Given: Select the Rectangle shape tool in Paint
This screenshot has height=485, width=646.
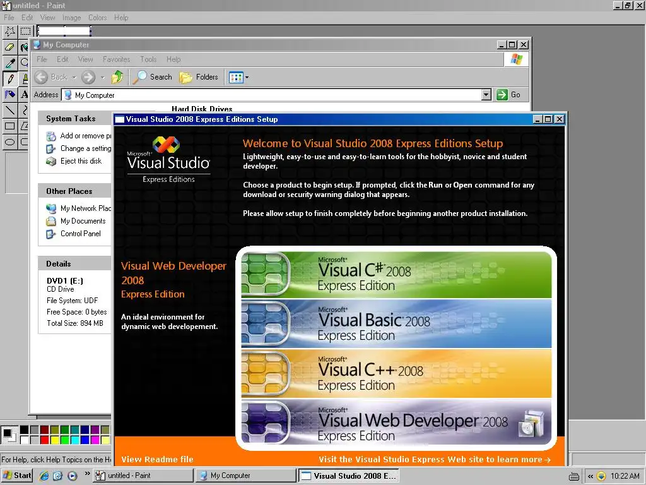Looking at the screenshot, I should tap(10, 126).
